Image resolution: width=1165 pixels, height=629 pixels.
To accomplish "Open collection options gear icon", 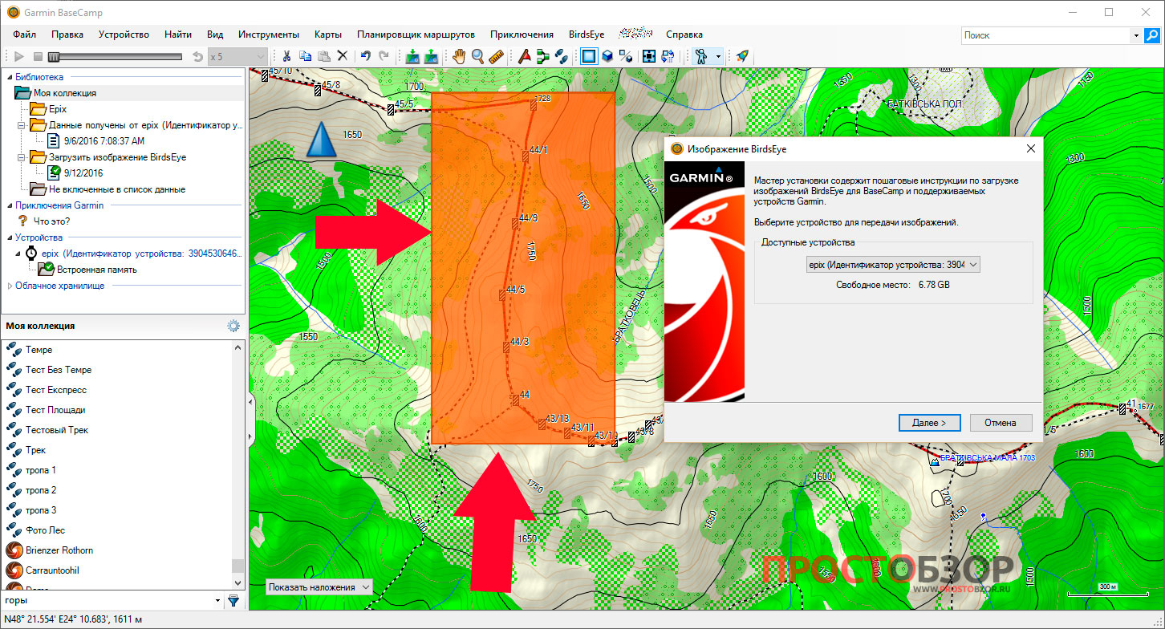I will point(233,326).
